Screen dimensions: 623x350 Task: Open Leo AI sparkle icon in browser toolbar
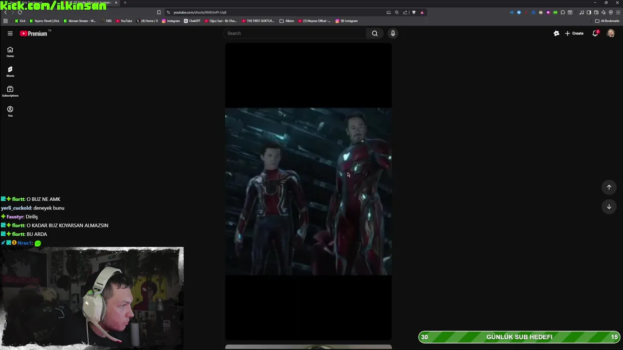click(604, 12)
